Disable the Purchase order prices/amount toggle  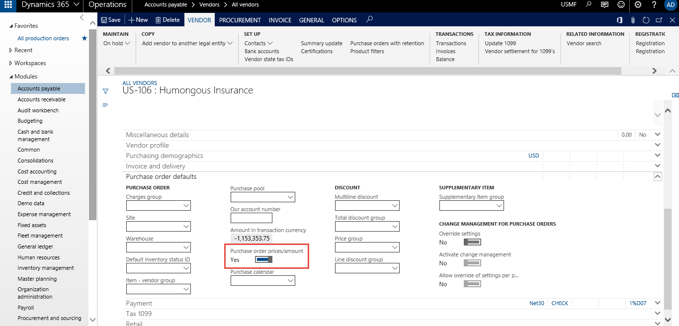(x=264, y=259)
